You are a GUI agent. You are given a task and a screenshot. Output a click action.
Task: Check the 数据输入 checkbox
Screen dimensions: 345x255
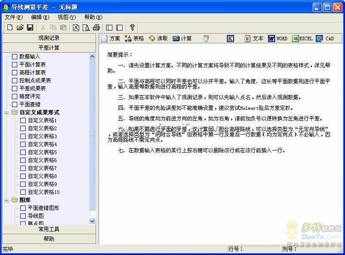pyautogui.click(x=15, y=57)
